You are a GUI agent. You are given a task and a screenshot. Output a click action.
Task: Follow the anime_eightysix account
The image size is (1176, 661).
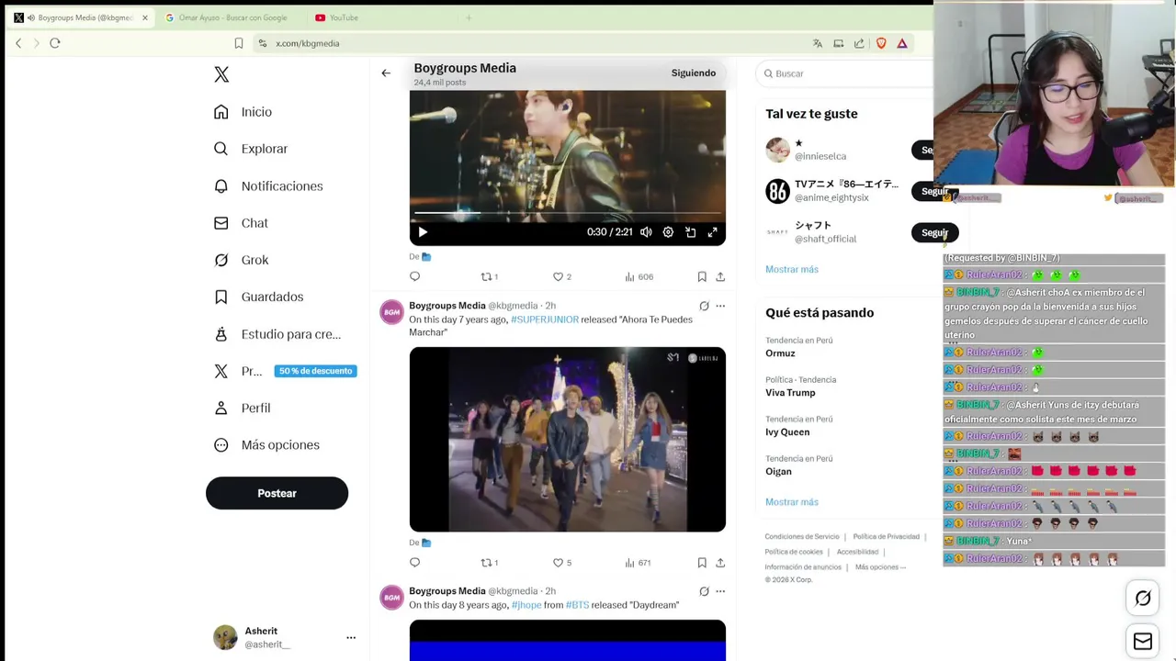point(933,191)
